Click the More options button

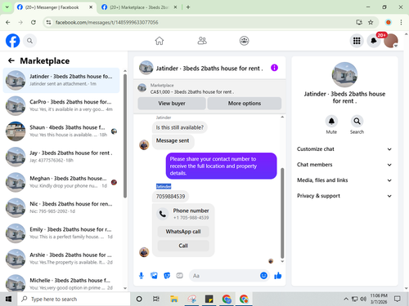245,104
